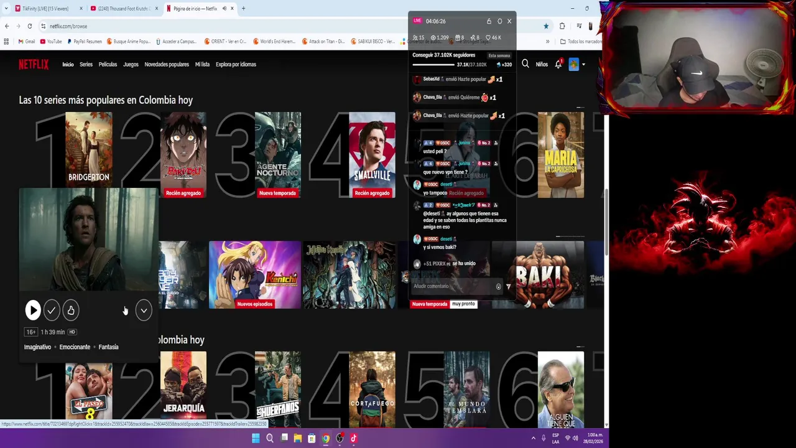Open the Chrome apps grid shortcut
Image resolution: width=796 pixels, height=448 pixels.
[x=6, y=42]
